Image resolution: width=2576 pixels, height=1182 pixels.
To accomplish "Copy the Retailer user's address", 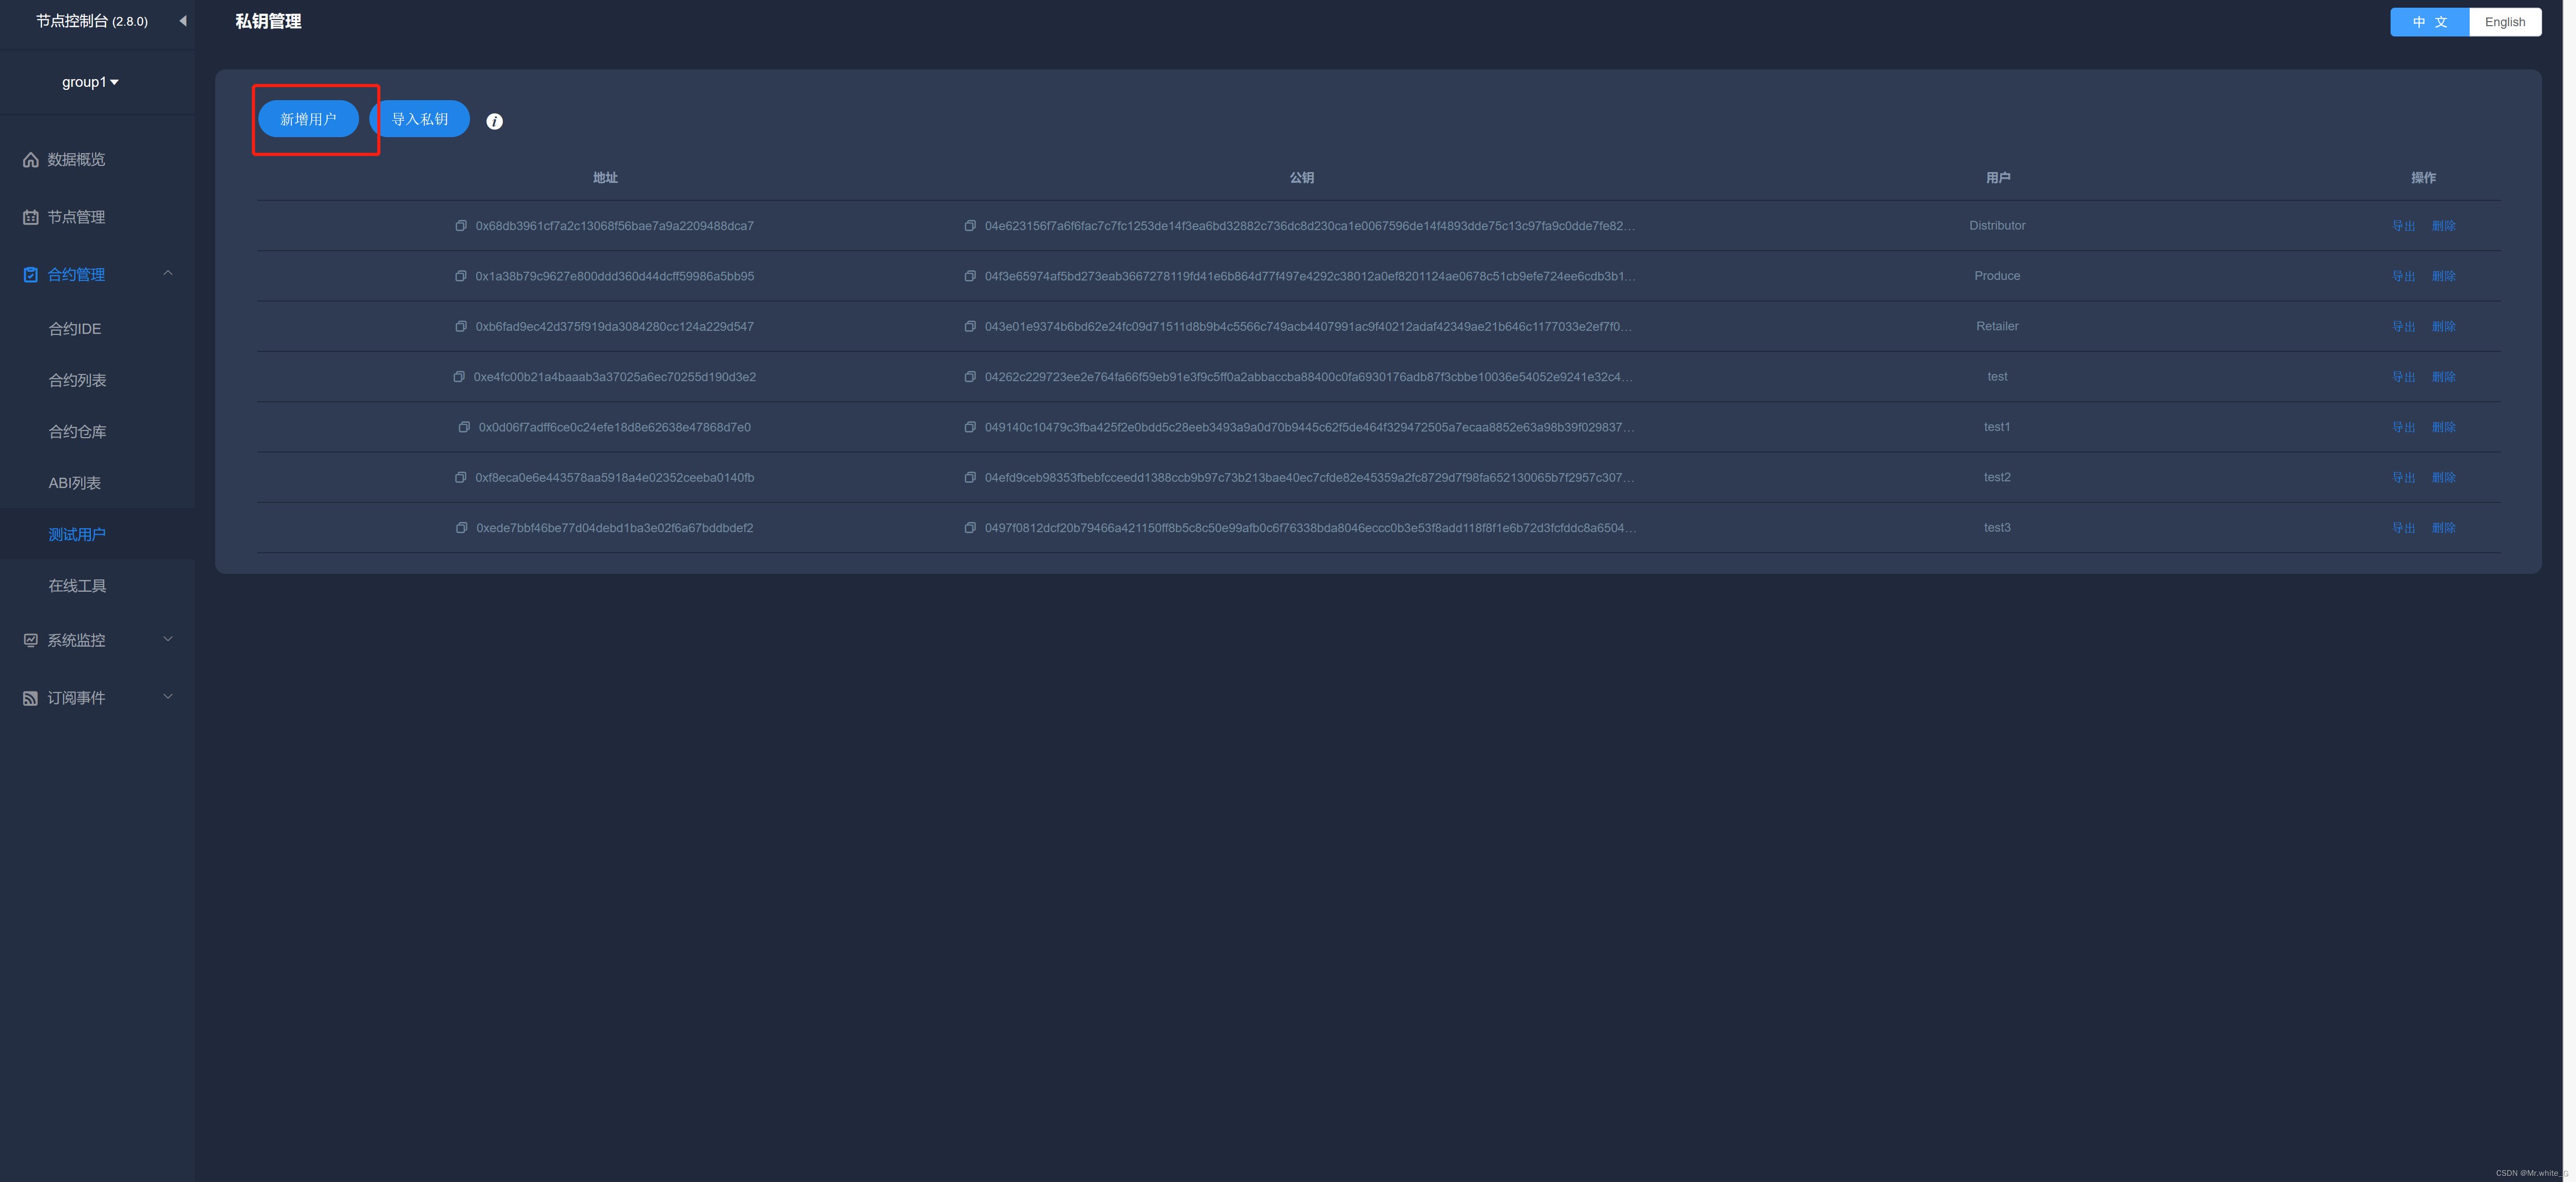I will point(461,327).
